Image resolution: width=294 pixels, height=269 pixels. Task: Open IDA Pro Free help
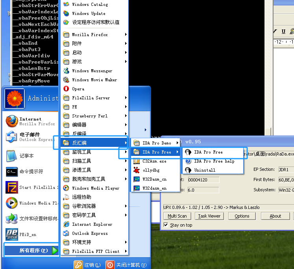[213, 161]
